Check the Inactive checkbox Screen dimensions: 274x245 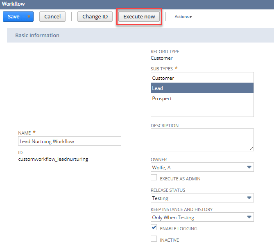[x=154, y=239]
